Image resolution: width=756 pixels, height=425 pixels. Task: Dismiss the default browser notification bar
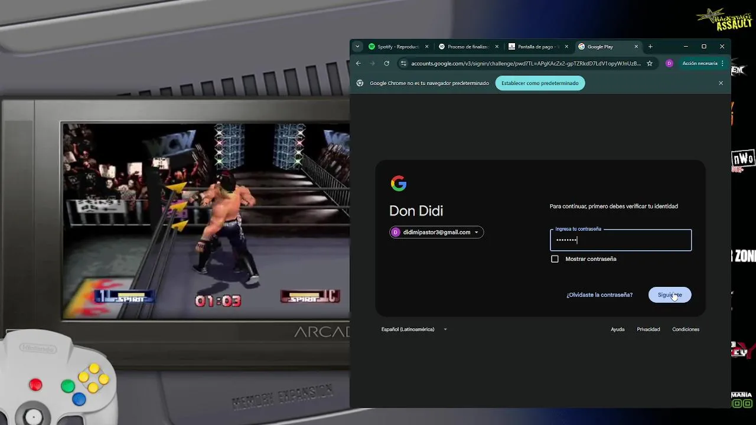[x=721, y=83]
